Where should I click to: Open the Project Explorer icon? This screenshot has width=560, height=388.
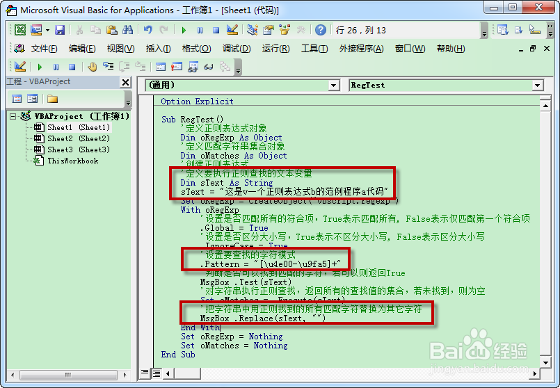coord(252,30)
